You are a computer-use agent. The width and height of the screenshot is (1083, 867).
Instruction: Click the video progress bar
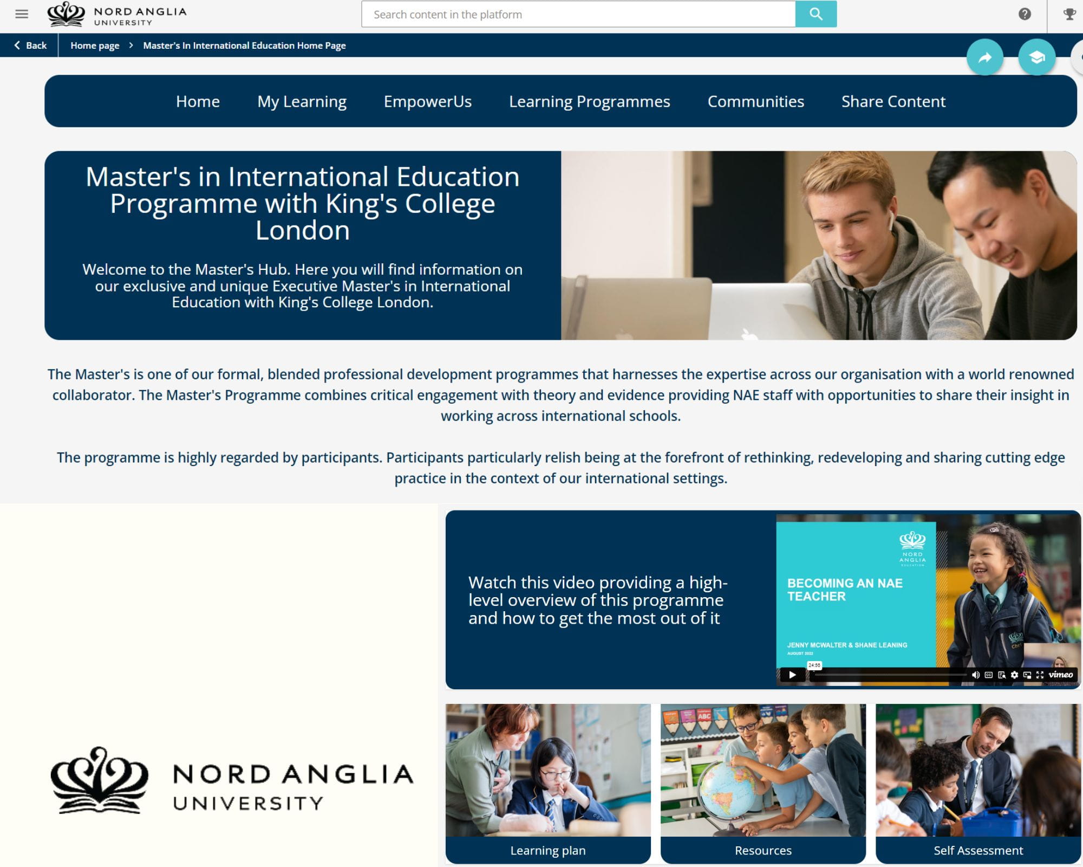click(x=888, y=675)
